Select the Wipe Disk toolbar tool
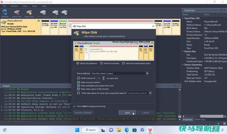 tap(29, 13)
